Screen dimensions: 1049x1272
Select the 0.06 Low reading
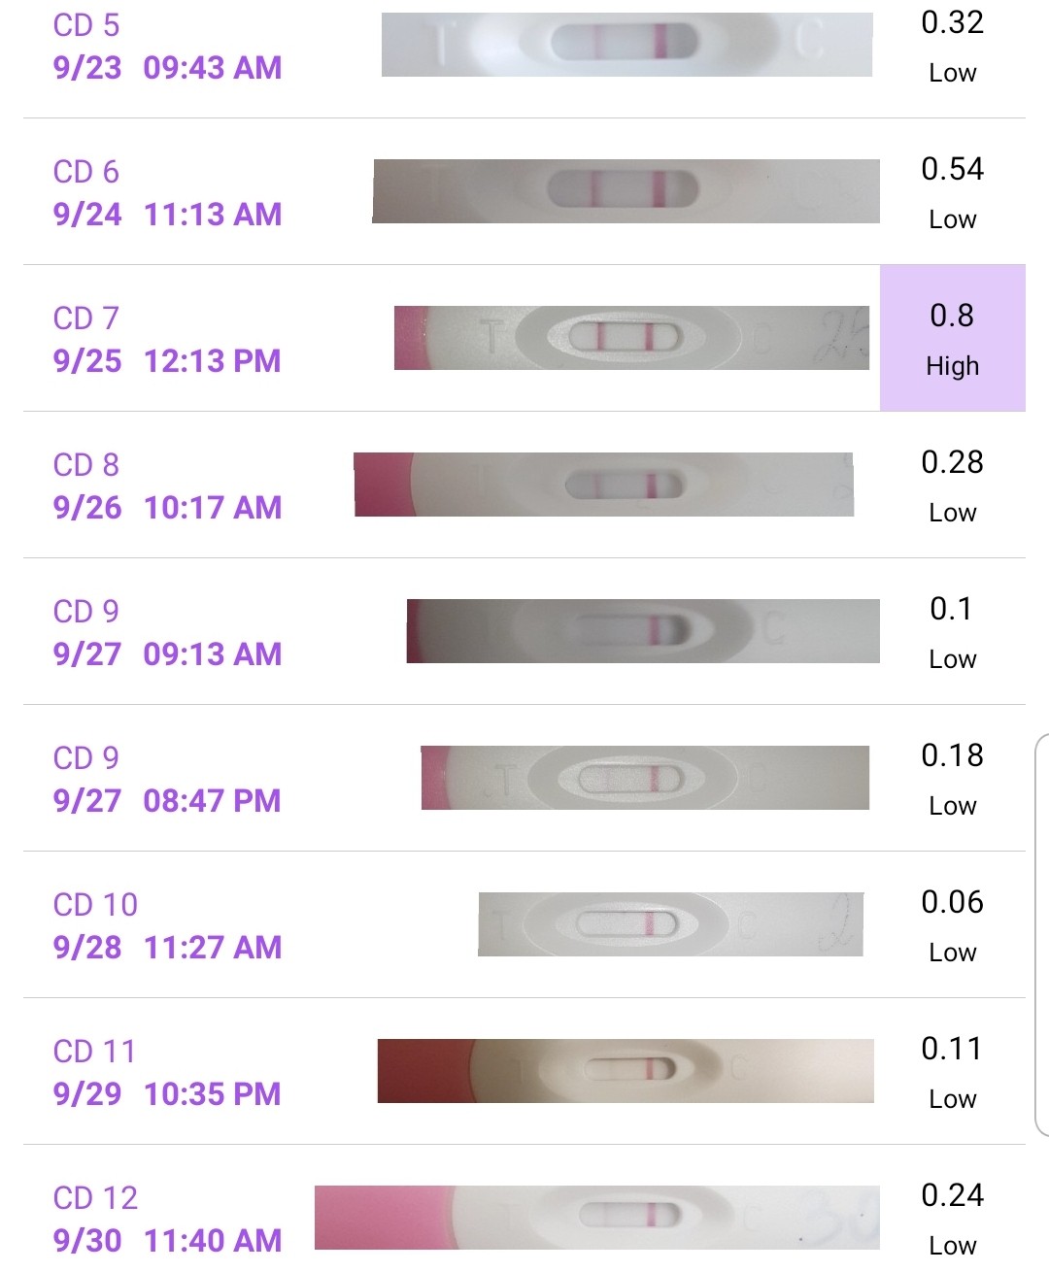952,925
